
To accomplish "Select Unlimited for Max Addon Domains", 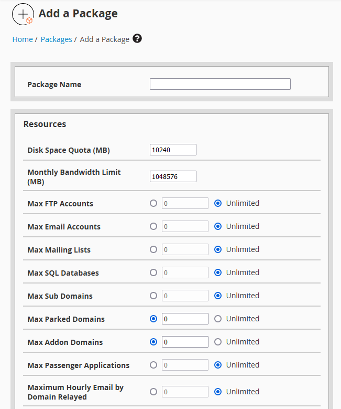I will 218,342.
